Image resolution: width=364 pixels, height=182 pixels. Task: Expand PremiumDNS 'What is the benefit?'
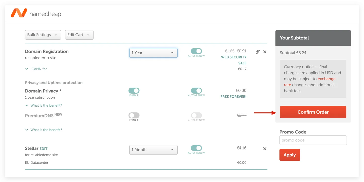click(44, 130)
